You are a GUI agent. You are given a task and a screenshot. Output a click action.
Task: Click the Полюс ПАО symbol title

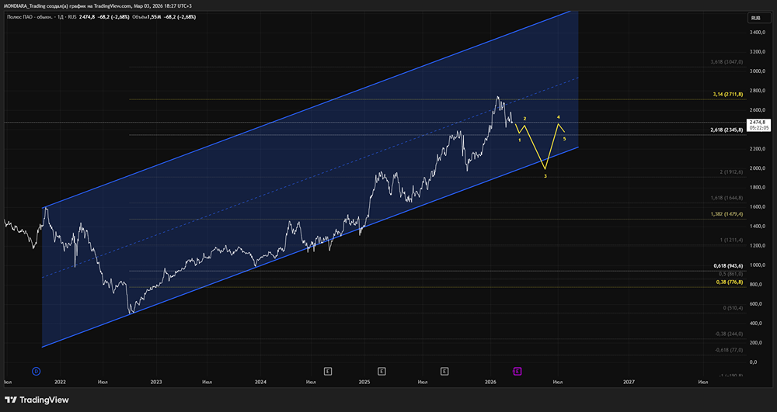[x=28, y=17]
